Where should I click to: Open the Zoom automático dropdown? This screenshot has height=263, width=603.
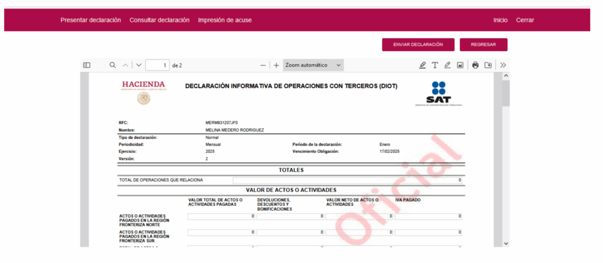point(313,65)
